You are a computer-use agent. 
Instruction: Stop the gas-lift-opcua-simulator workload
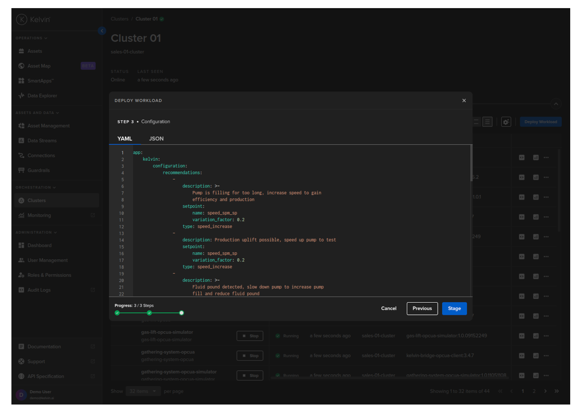point(250,336)
